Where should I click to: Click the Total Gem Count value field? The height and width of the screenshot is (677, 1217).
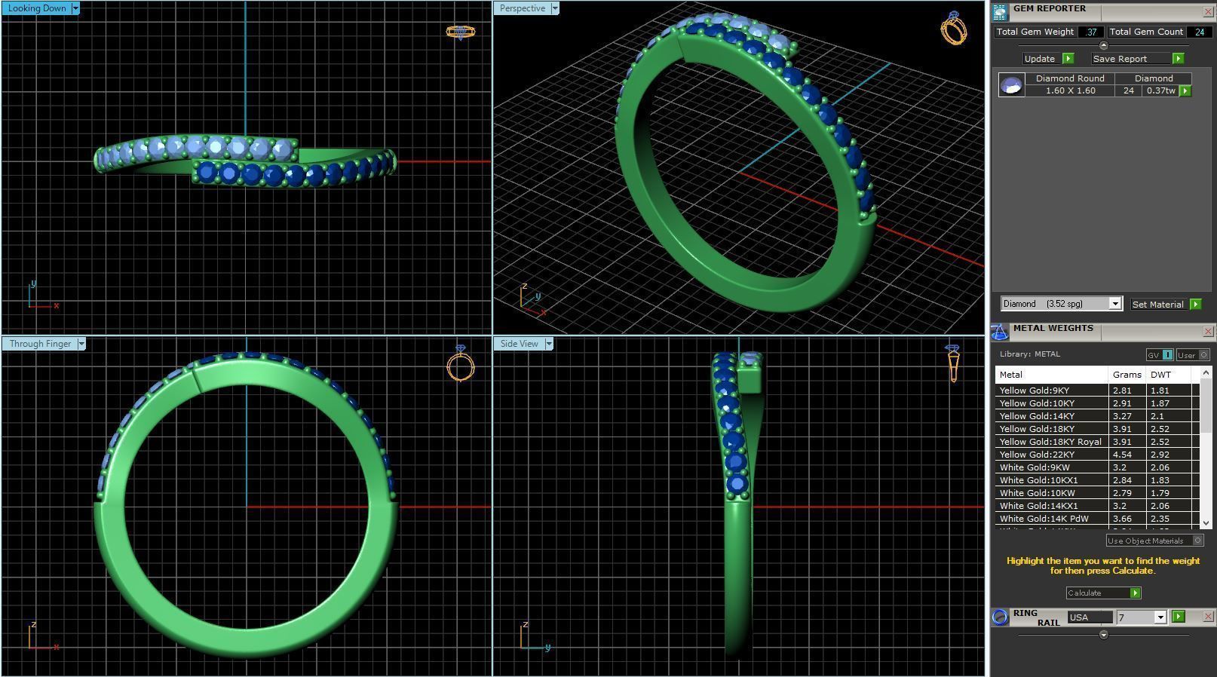(x=1199, y=32)
